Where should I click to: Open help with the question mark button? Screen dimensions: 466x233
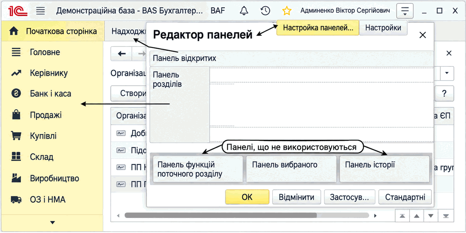pos(444,94)
